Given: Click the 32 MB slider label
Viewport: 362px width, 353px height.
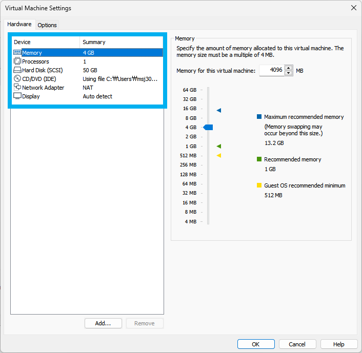Looking at the screenshot, I should (189, 193).
